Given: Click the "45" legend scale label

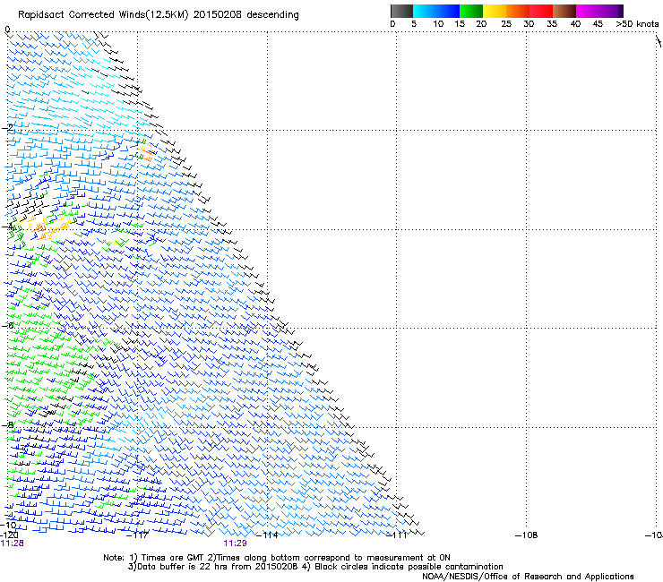Looking at the screenshot, I should 598,24.
